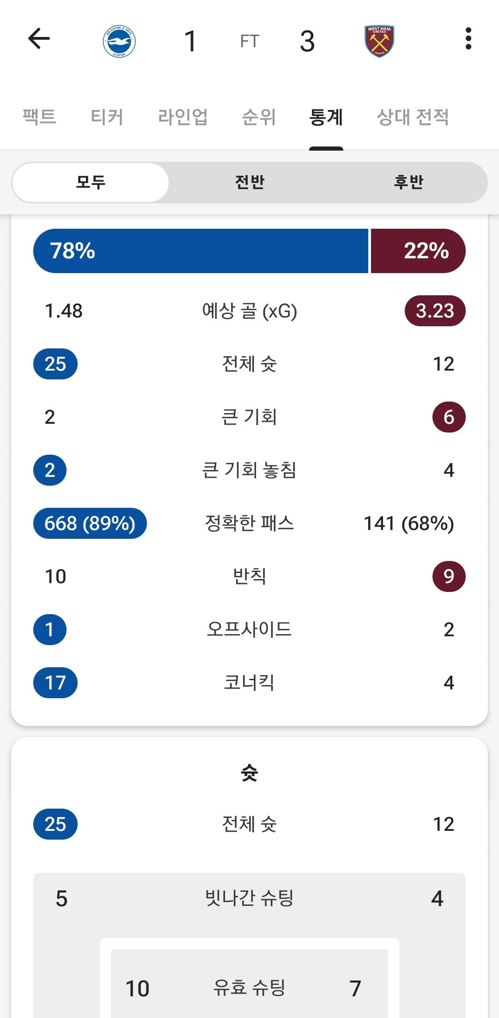Tap the 668 (89%) accurate passes badge
The width and height of the screenshot is (499, 1018).
click(x=90, y=524)
